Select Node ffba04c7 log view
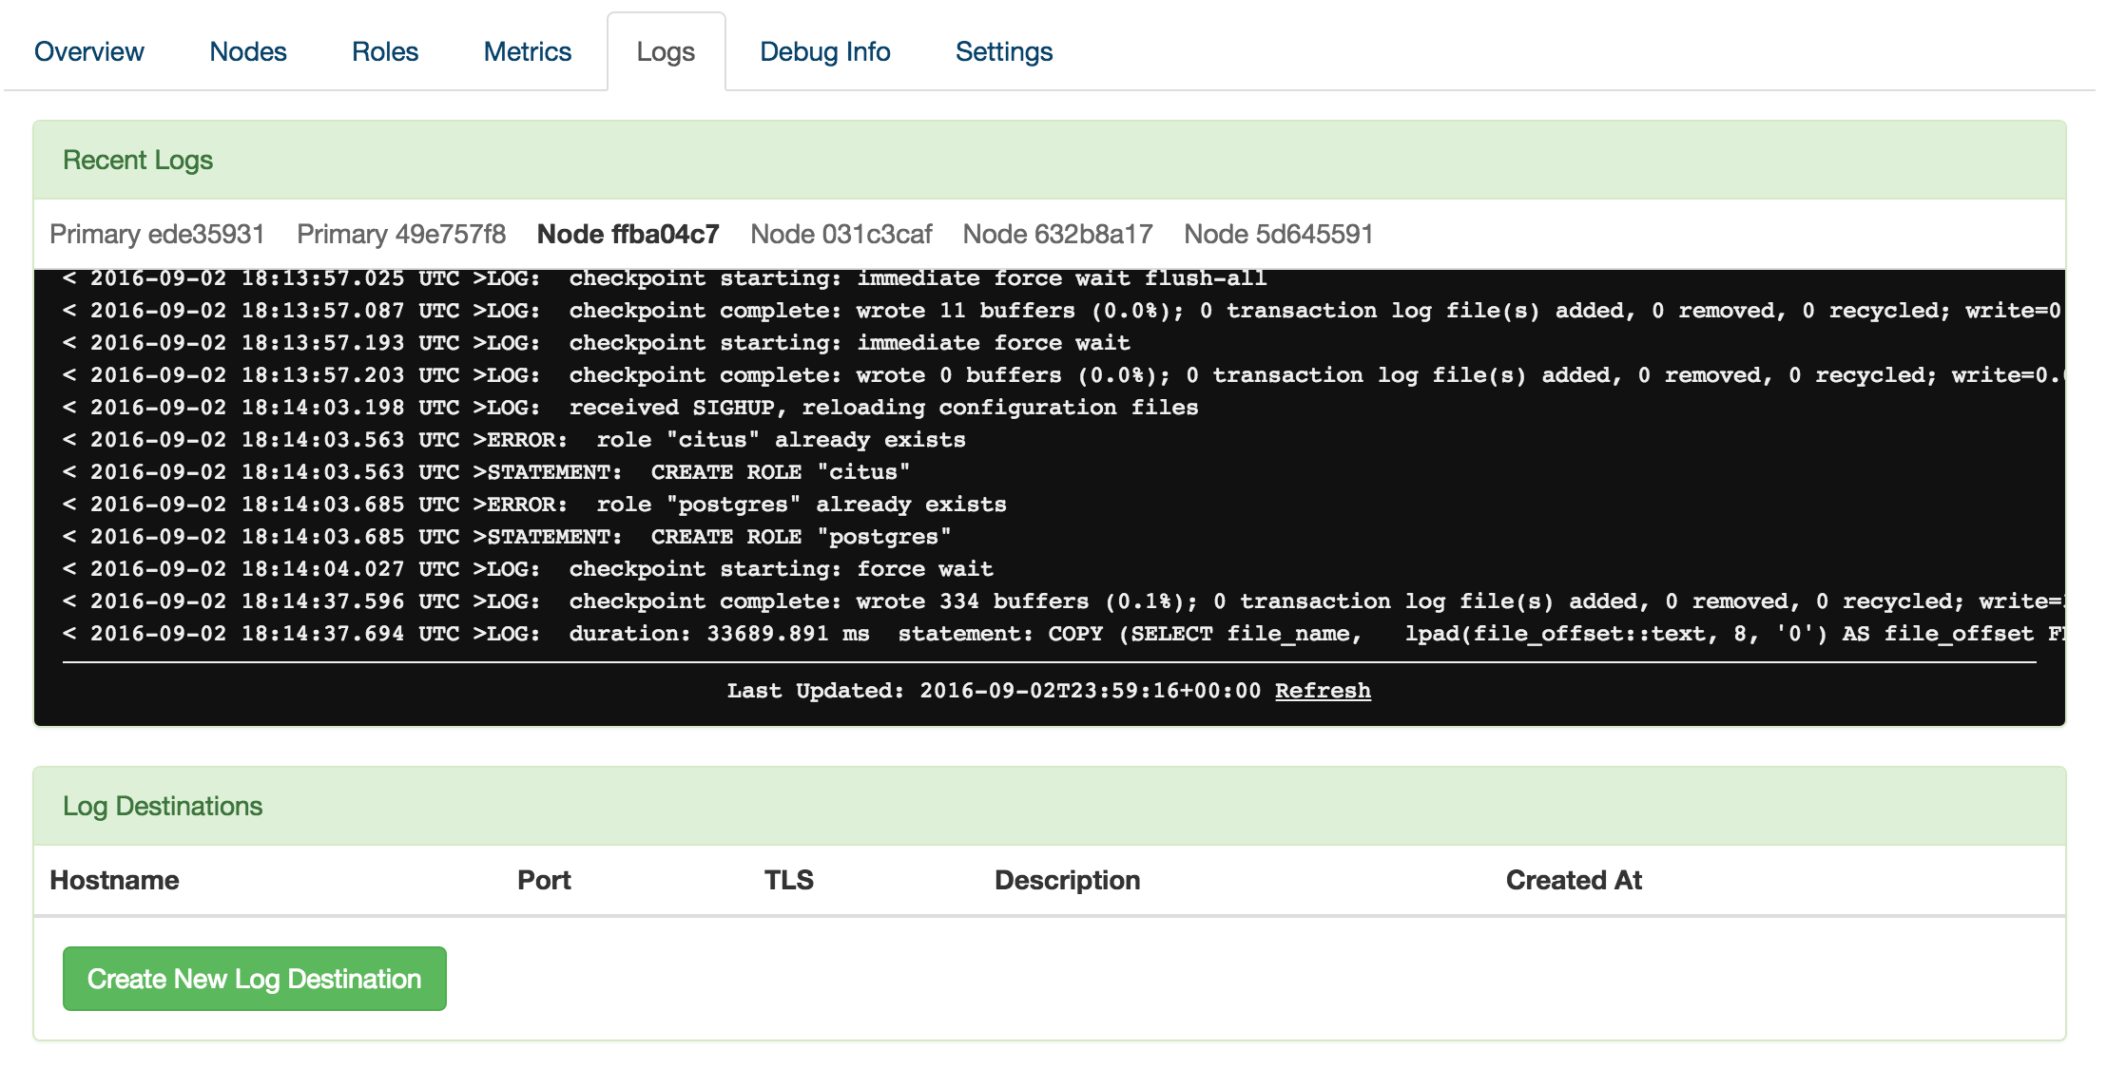The height and width of the screenshot is (1068, 2107). pos(628,234)
